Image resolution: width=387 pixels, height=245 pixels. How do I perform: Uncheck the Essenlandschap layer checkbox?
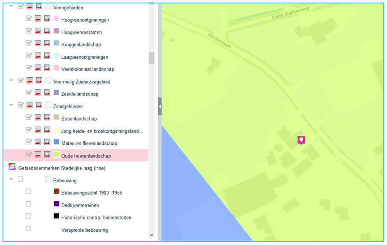point(29,117)
